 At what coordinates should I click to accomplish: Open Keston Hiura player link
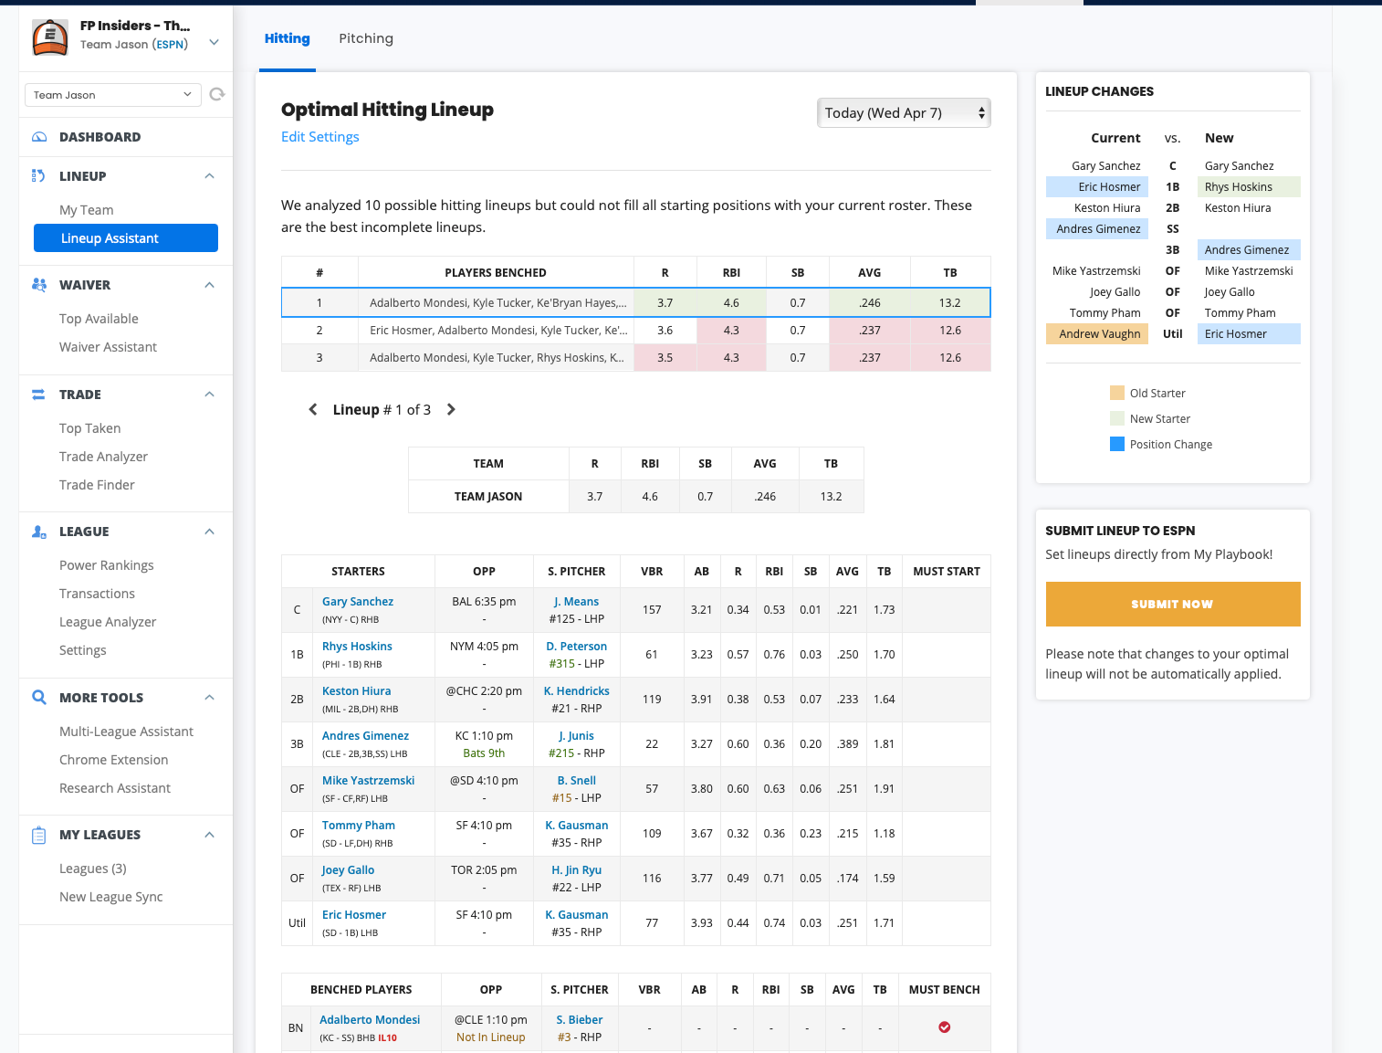coord(356,691)
